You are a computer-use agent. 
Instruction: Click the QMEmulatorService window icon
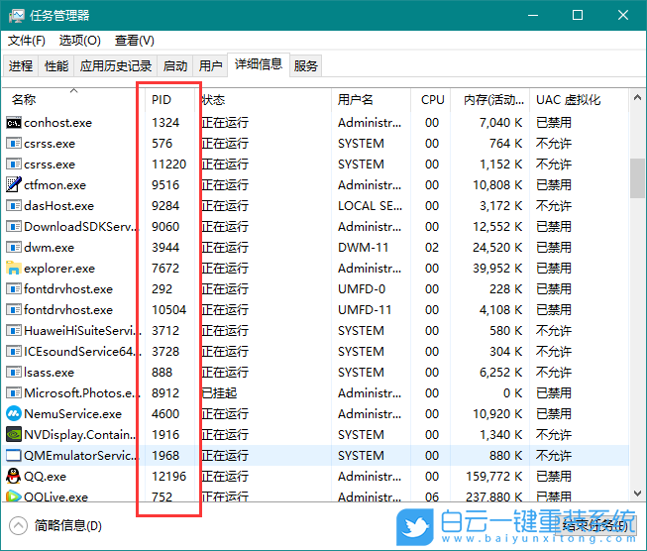click(14, 455)
